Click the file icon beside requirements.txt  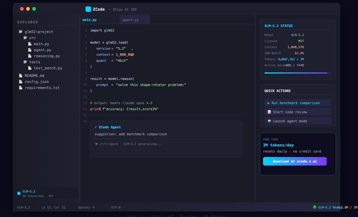[21, 88]
